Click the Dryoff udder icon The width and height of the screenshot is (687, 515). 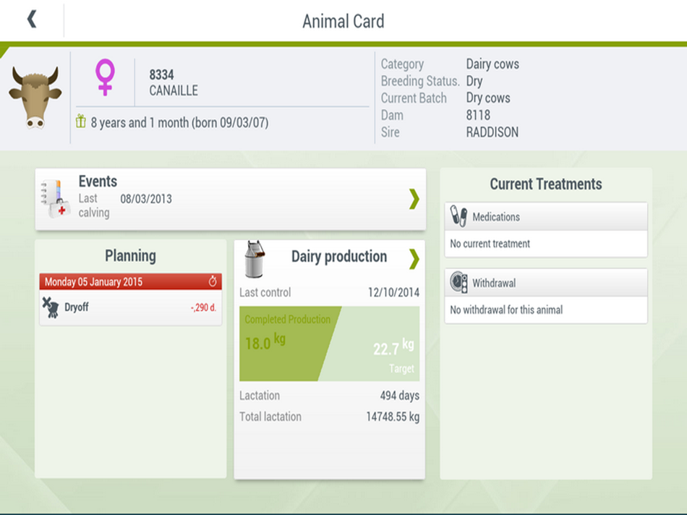tap(51, 307)
